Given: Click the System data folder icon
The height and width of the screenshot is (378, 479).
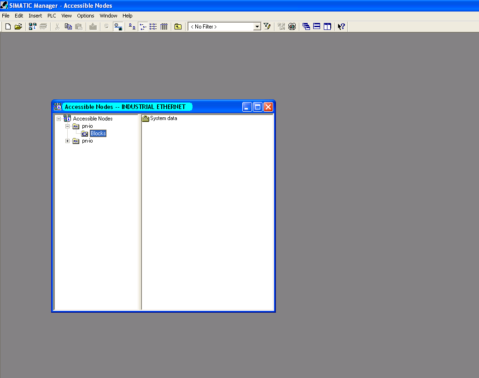Looking at the screenshot, I should click(x=146, y=118).
